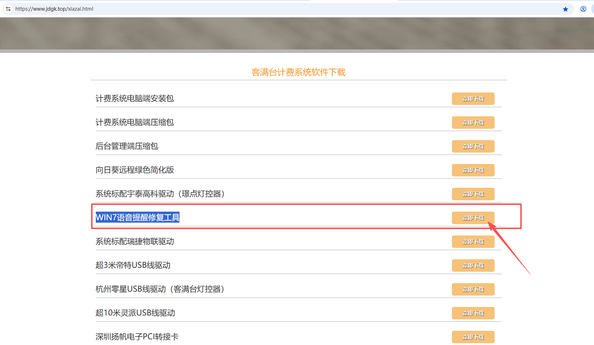Click the 向日葵远程绿色简化版 label
The image size is (594, 345).
(x=135, y=170)
